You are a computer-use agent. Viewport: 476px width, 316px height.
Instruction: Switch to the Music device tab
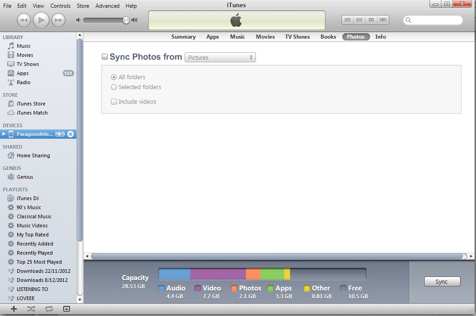237,37
